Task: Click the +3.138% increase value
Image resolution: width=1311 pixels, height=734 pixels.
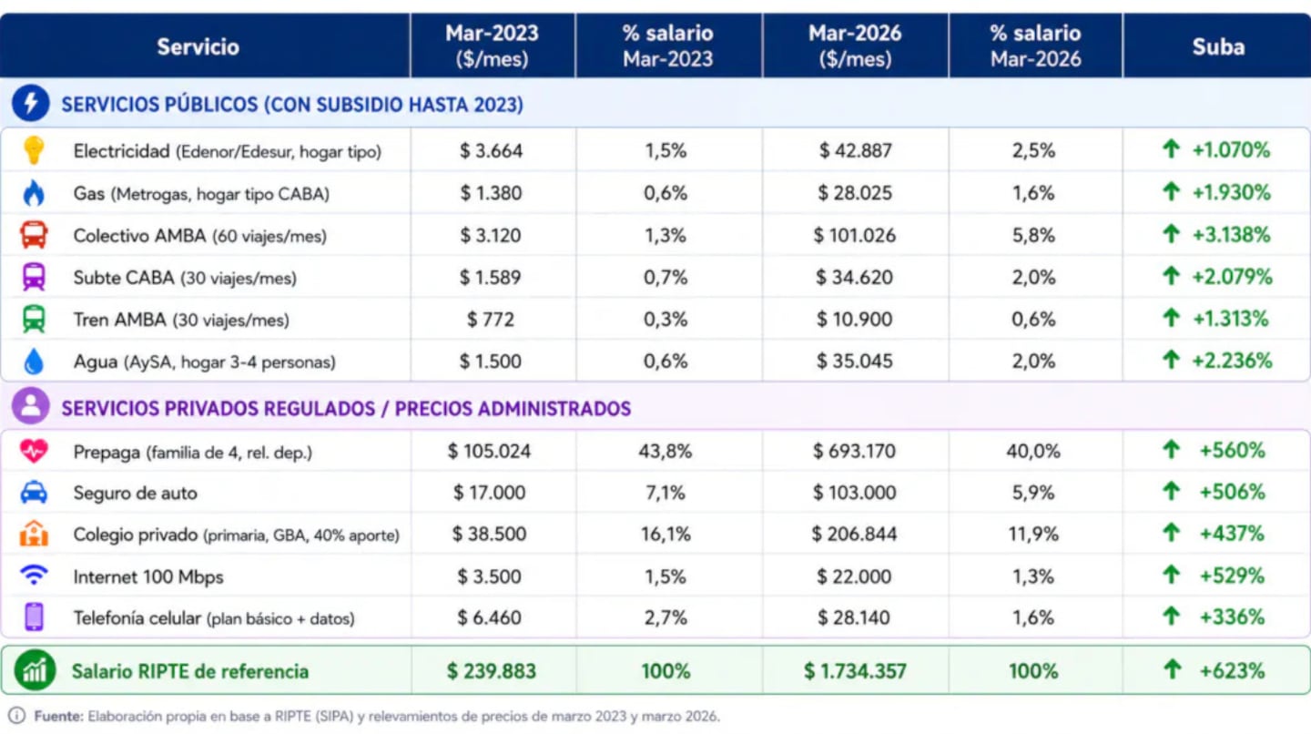Action: point(1231,234)
